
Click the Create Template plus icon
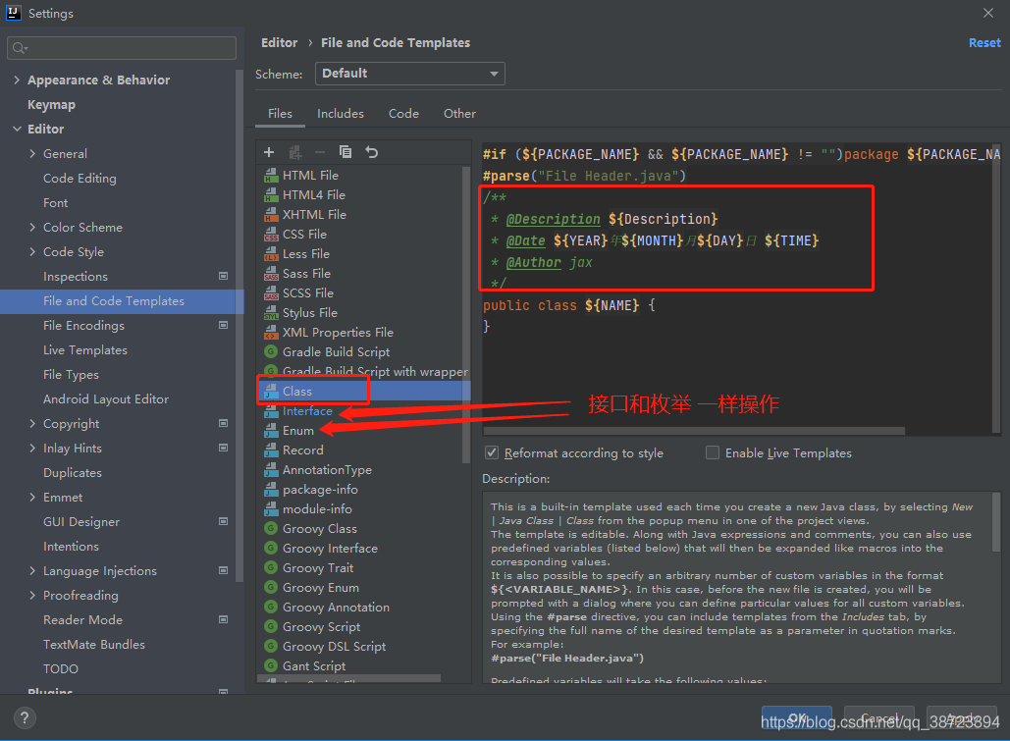pyautogui.click(x=269, y=152)
